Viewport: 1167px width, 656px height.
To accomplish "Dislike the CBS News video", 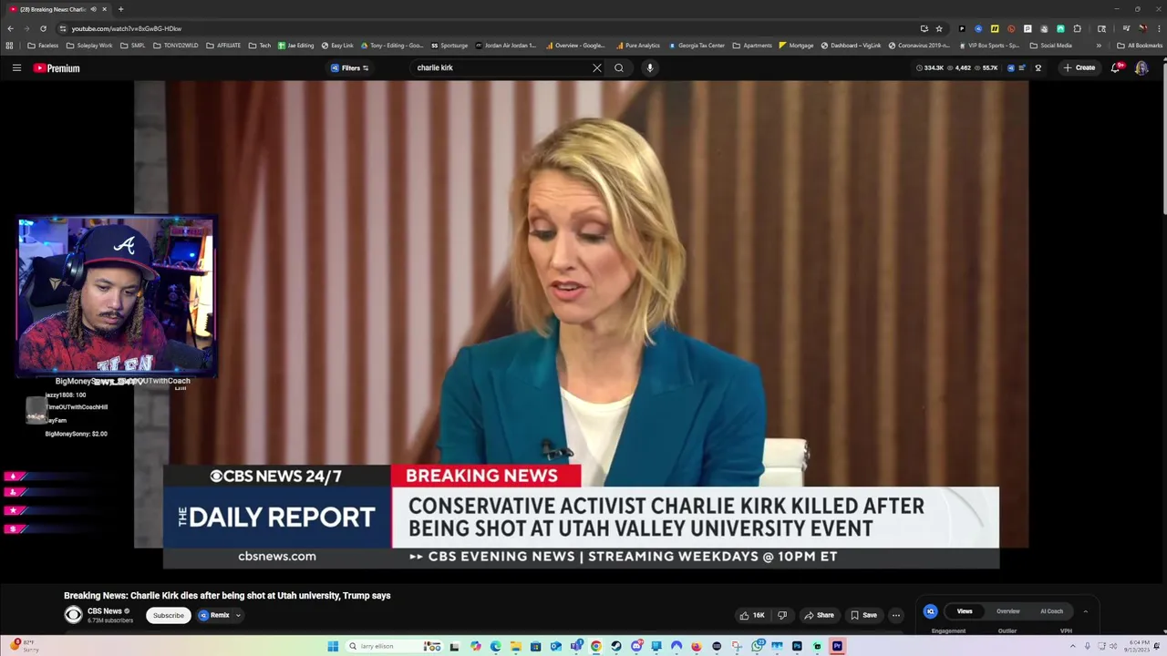I will pyautogui.click(x=782, y=615).
